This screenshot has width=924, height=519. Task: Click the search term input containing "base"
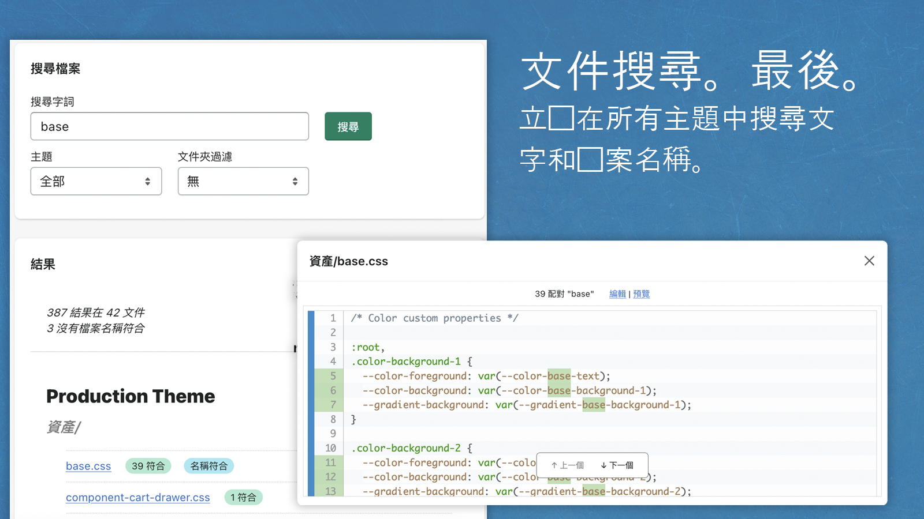170,126
